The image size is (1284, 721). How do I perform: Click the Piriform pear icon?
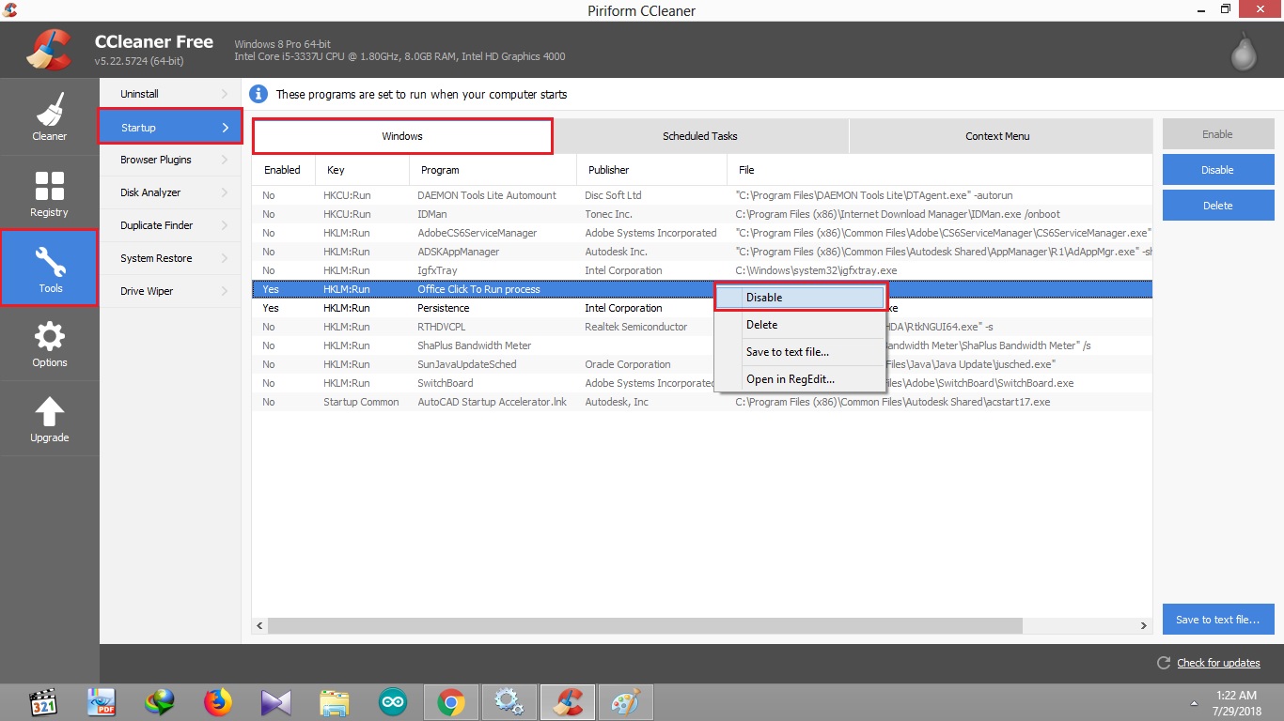(1244, 52)
